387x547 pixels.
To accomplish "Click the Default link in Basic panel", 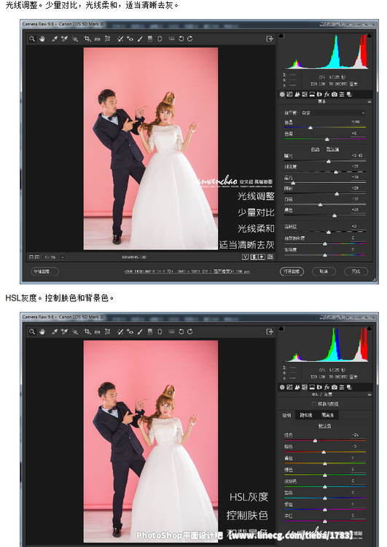I will click(x=332, y=149).
